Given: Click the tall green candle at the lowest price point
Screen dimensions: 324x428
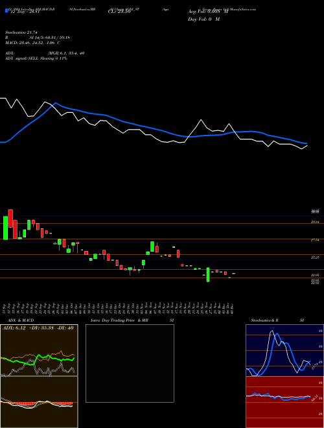Looking at the screenshot, I should point(208,274).
